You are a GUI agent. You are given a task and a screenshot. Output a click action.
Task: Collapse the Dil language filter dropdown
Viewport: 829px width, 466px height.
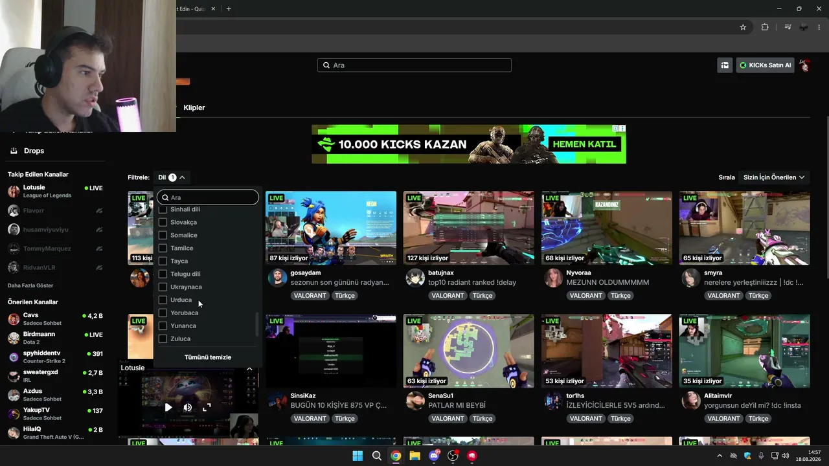pos(172,177)
